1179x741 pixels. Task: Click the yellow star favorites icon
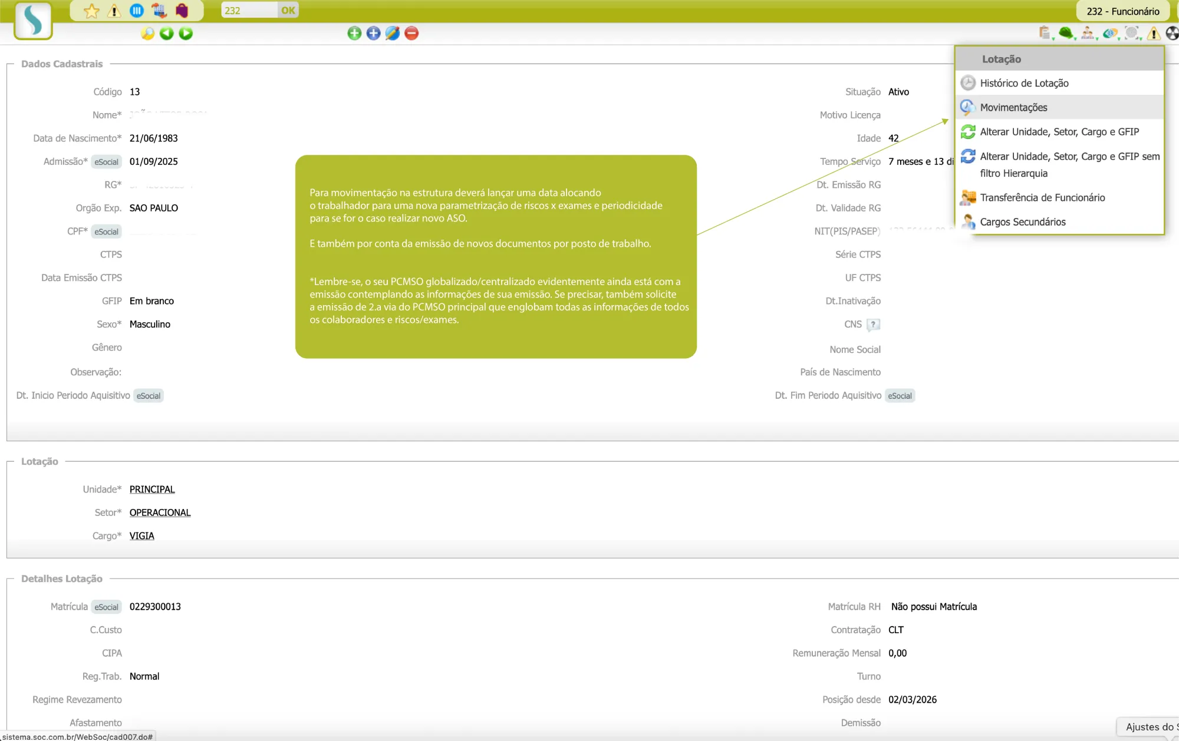(x=91, y=11)
